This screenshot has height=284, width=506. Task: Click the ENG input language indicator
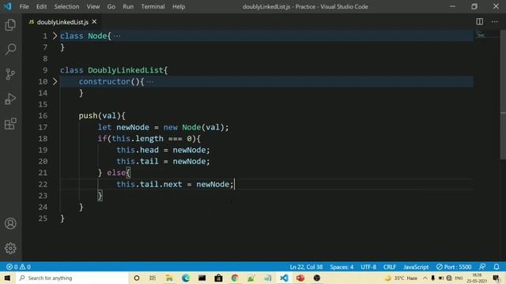click(459, 278)
